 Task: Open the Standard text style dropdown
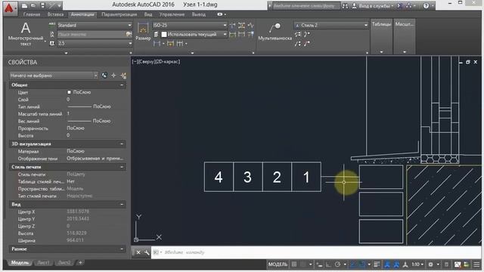[95, 25]
